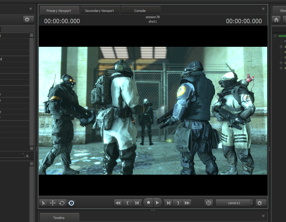
Task: Activate the move translation tool
Action: point(53,203)
